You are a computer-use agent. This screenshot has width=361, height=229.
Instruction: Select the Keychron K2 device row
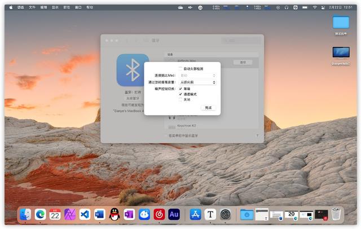click(x=212, y=126)
